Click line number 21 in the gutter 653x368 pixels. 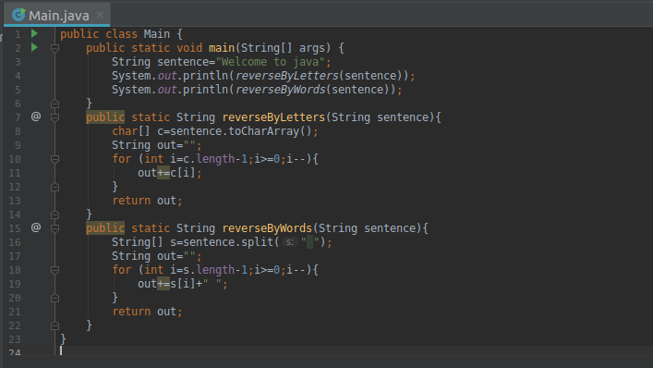coord(15,312)
